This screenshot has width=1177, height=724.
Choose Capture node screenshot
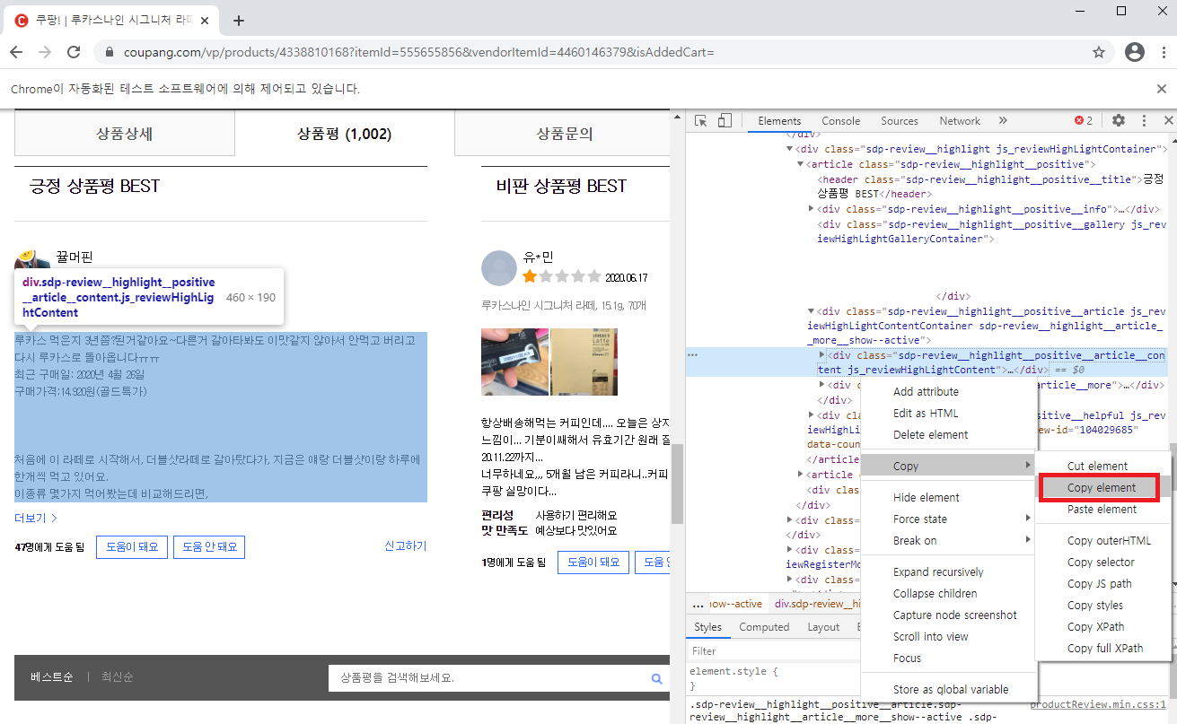click(947, 615)
